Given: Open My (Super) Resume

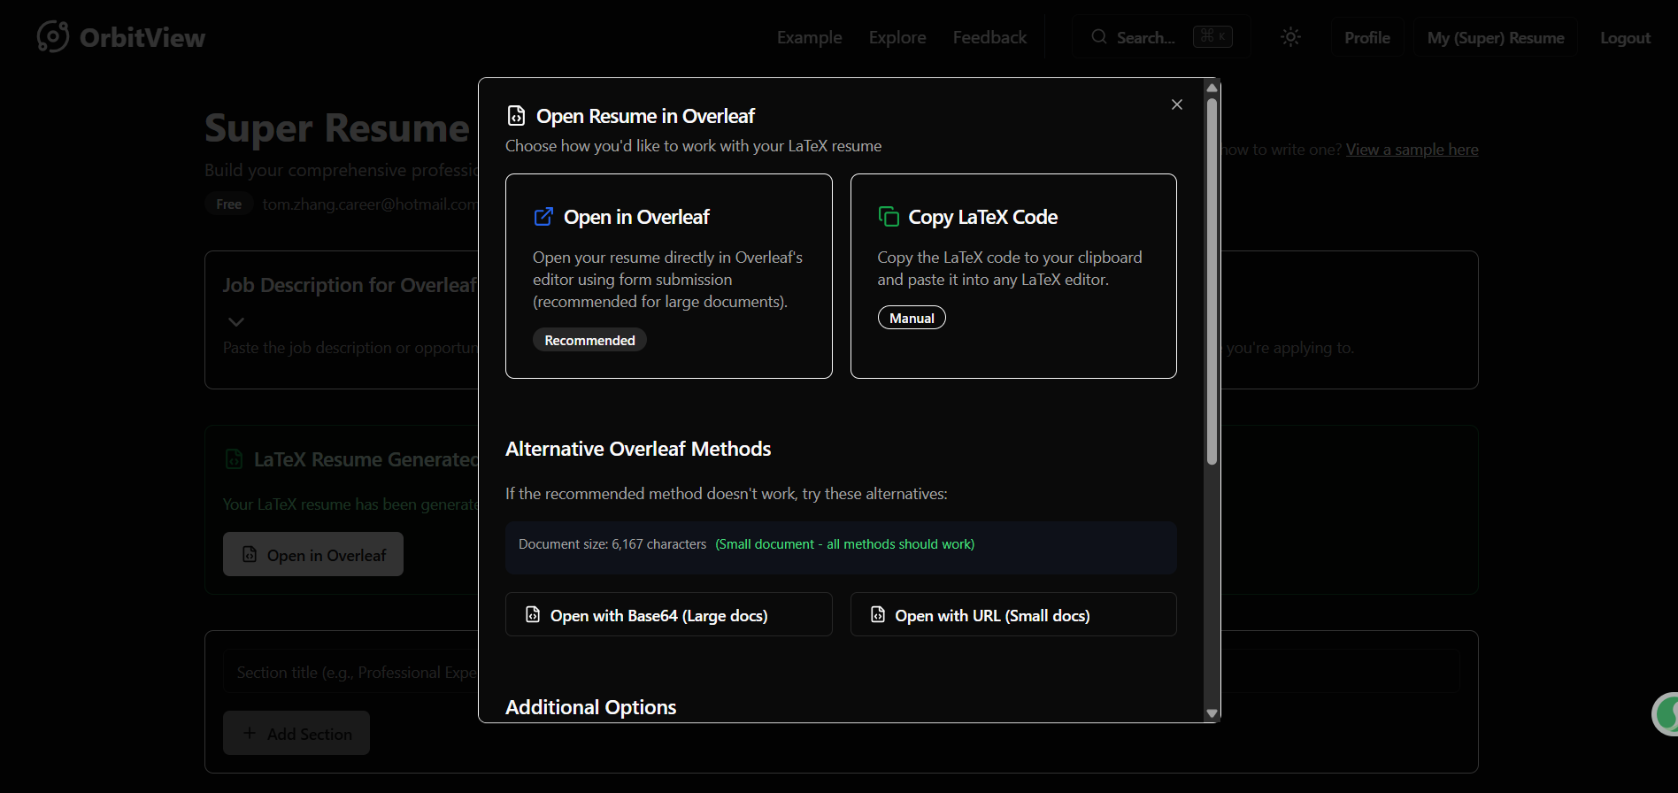Looking at the screenshot, I should click(1495, 37).
